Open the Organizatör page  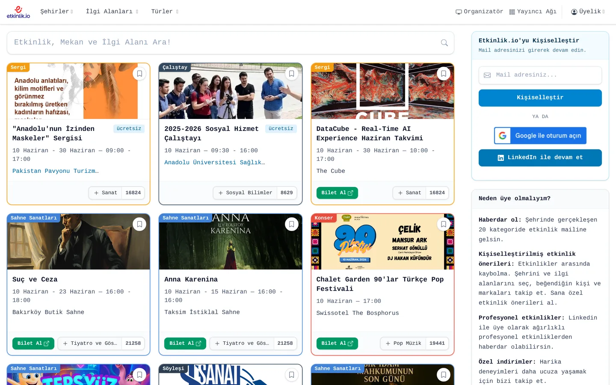479,12
